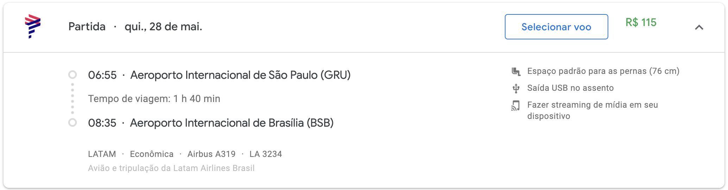Click the Latam Airlines Brasil operator note
The image size is (728, 190).
click(x=171, y=168)
